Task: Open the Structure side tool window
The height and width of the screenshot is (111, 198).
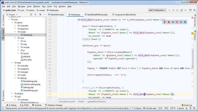Action: (3, 20)
